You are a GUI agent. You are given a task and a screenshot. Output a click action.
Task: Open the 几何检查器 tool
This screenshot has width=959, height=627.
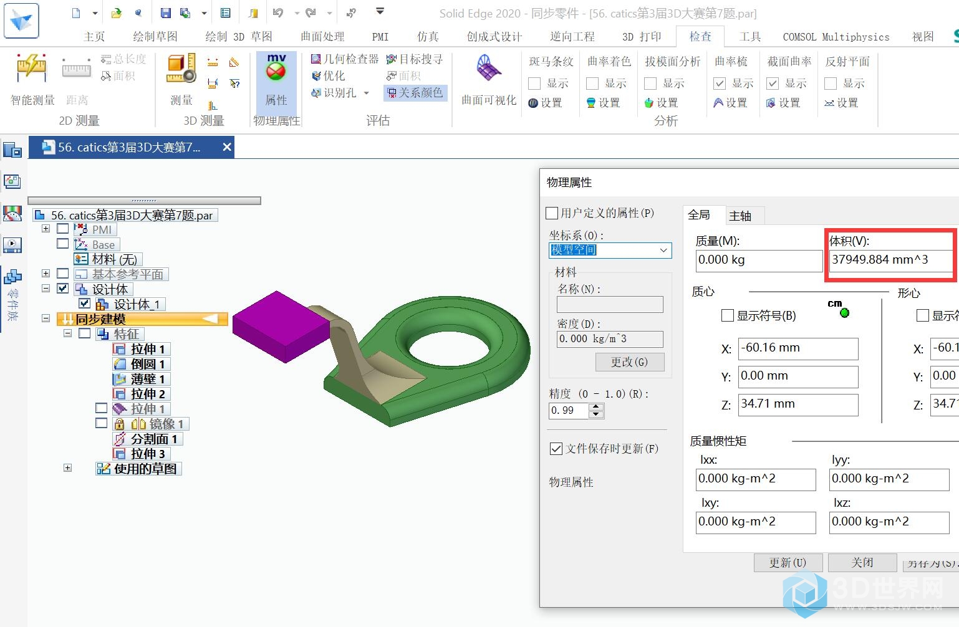[x=344, y=59]
